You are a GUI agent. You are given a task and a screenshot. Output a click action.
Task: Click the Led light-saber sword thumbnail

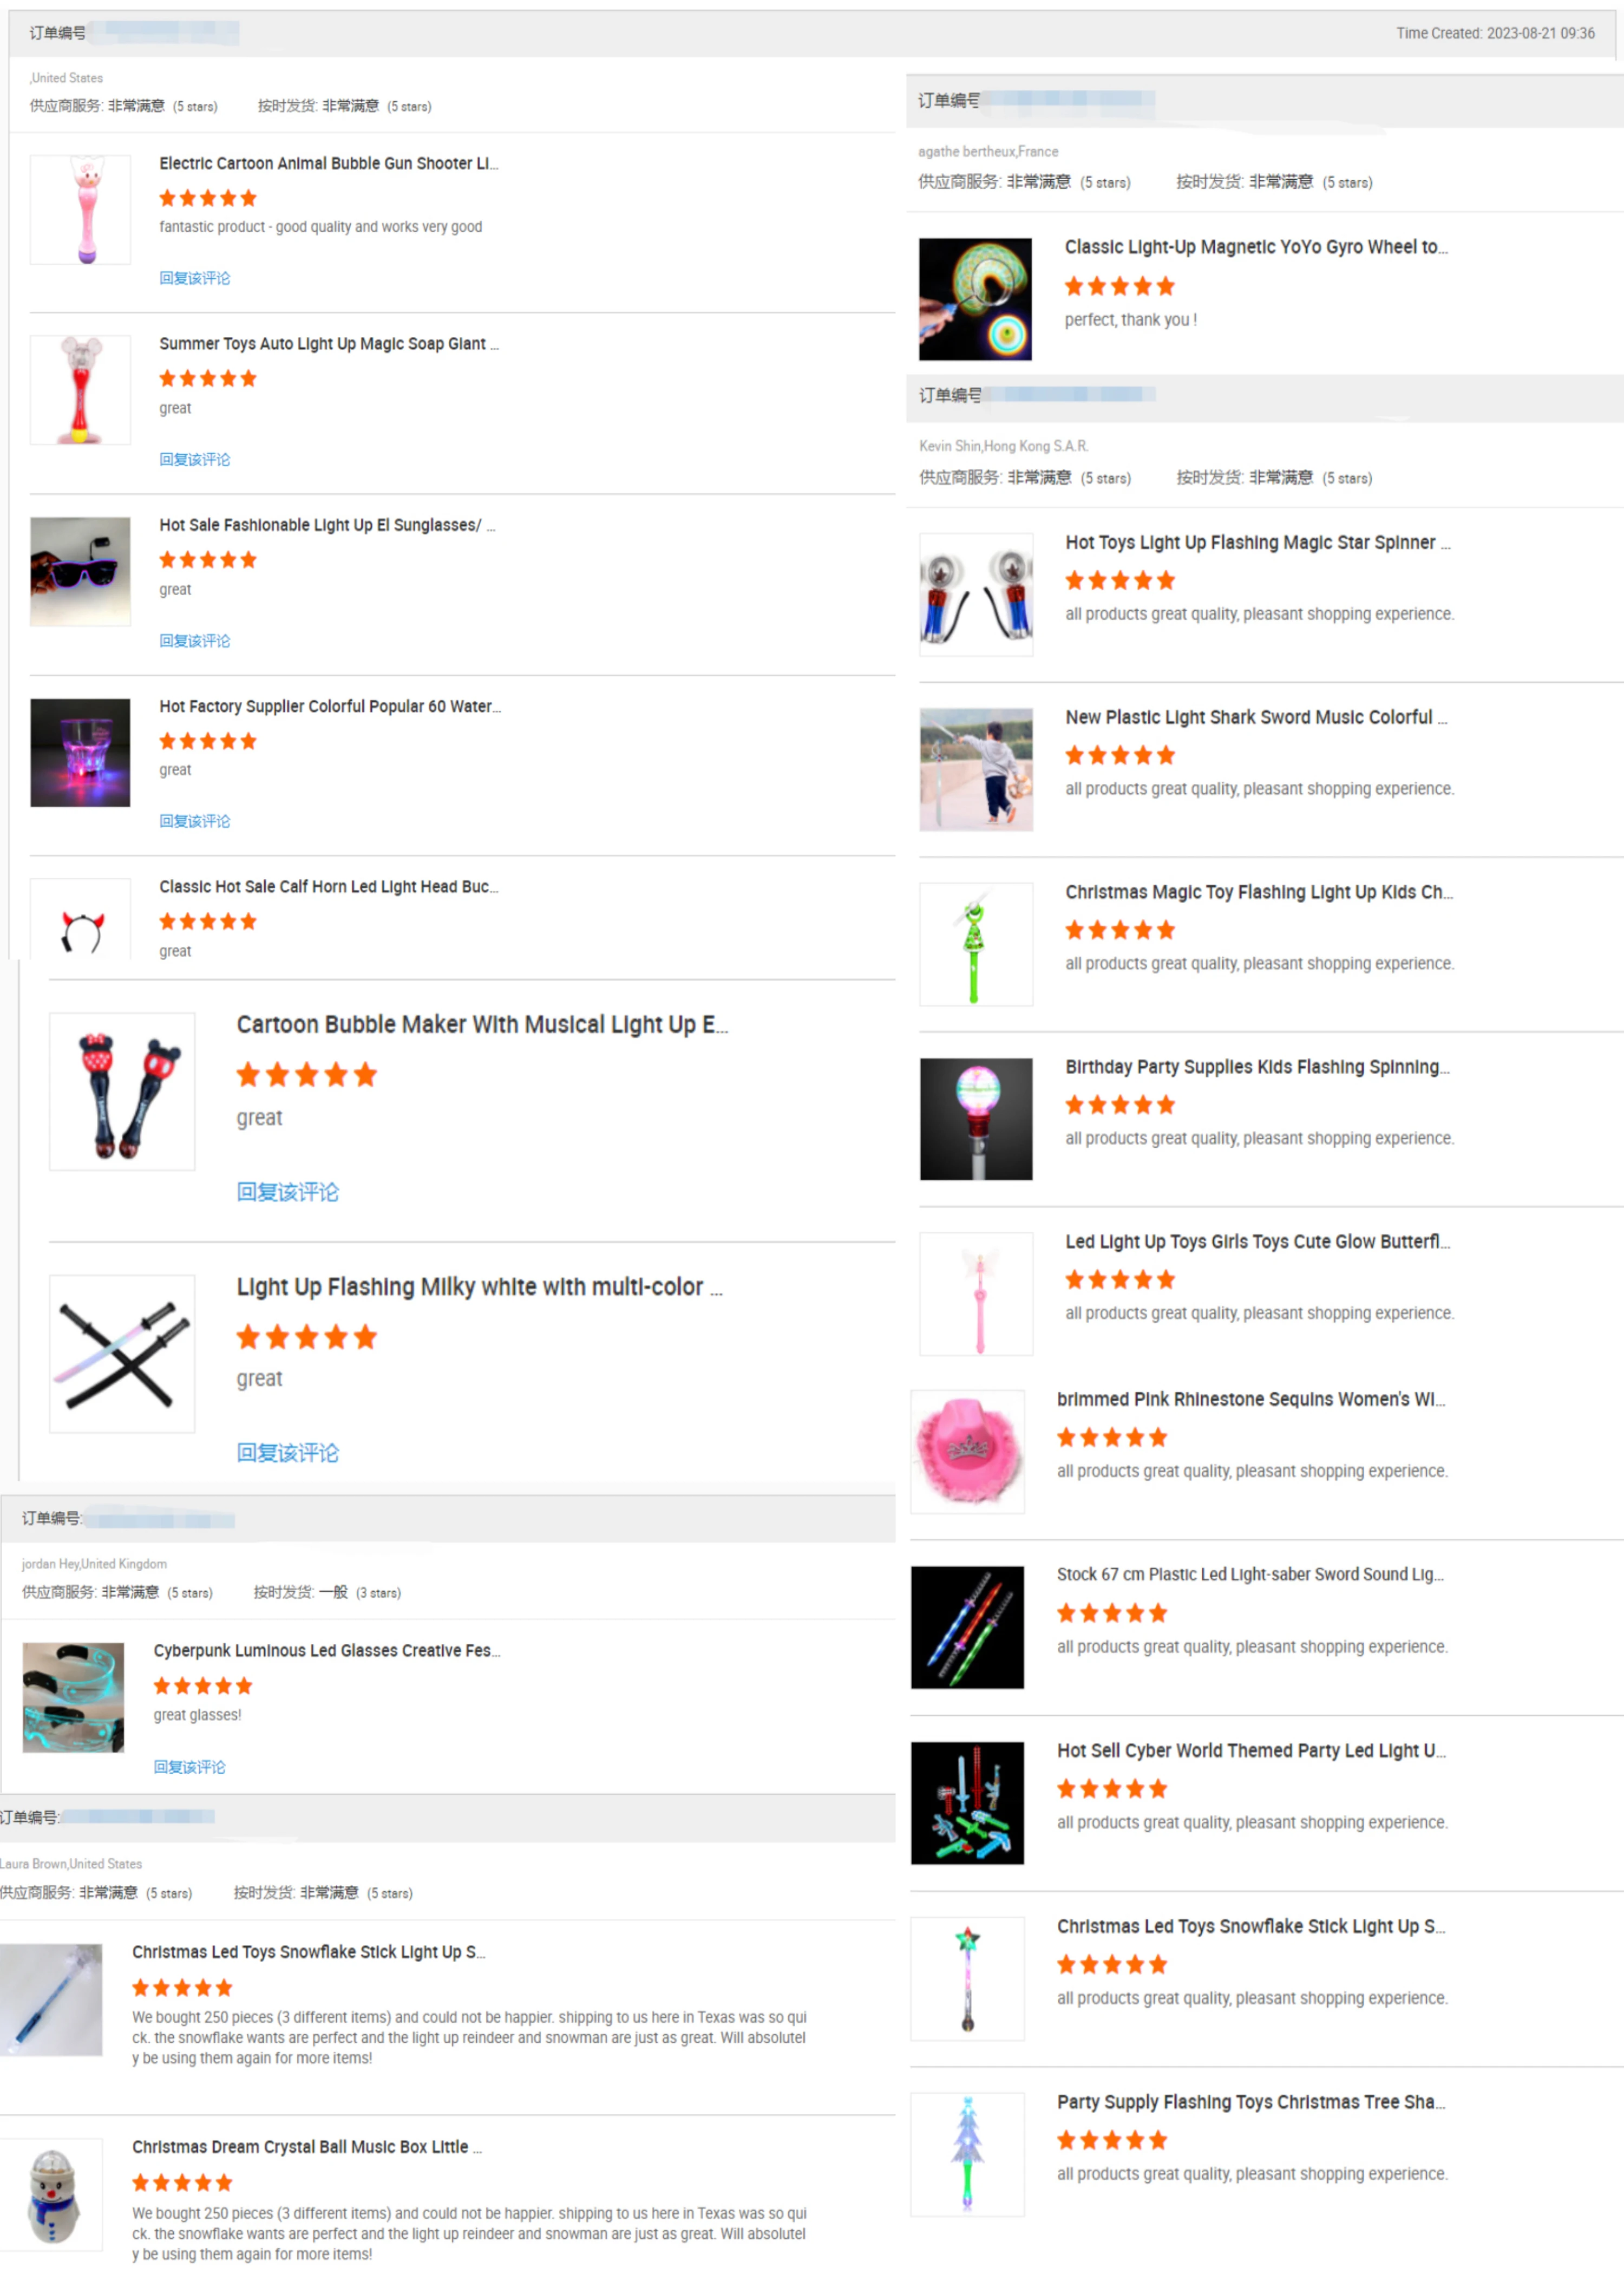pyautogui.click(x=967, y=1627)
